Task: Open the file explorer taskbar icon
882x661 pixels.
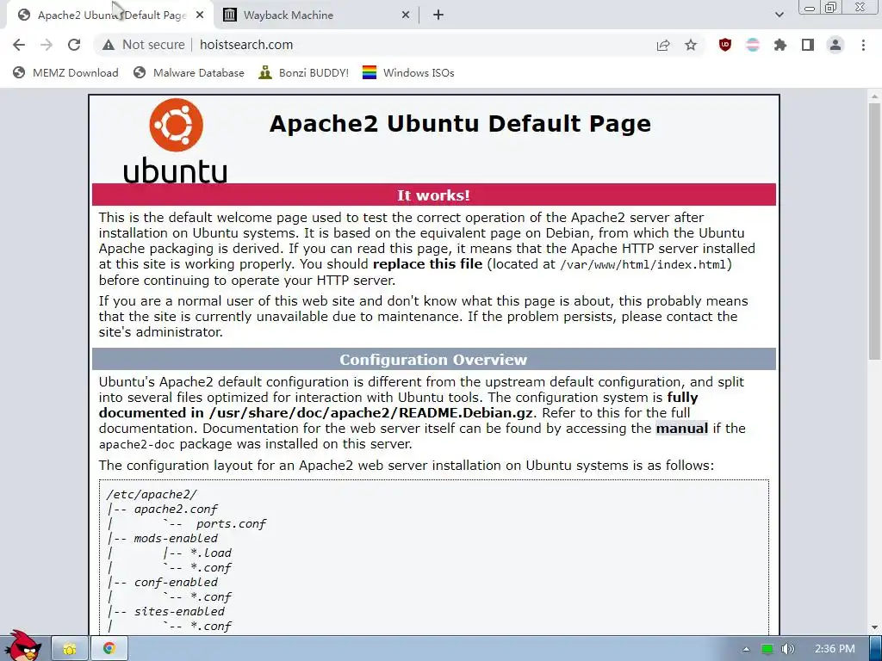Action: 70,649
